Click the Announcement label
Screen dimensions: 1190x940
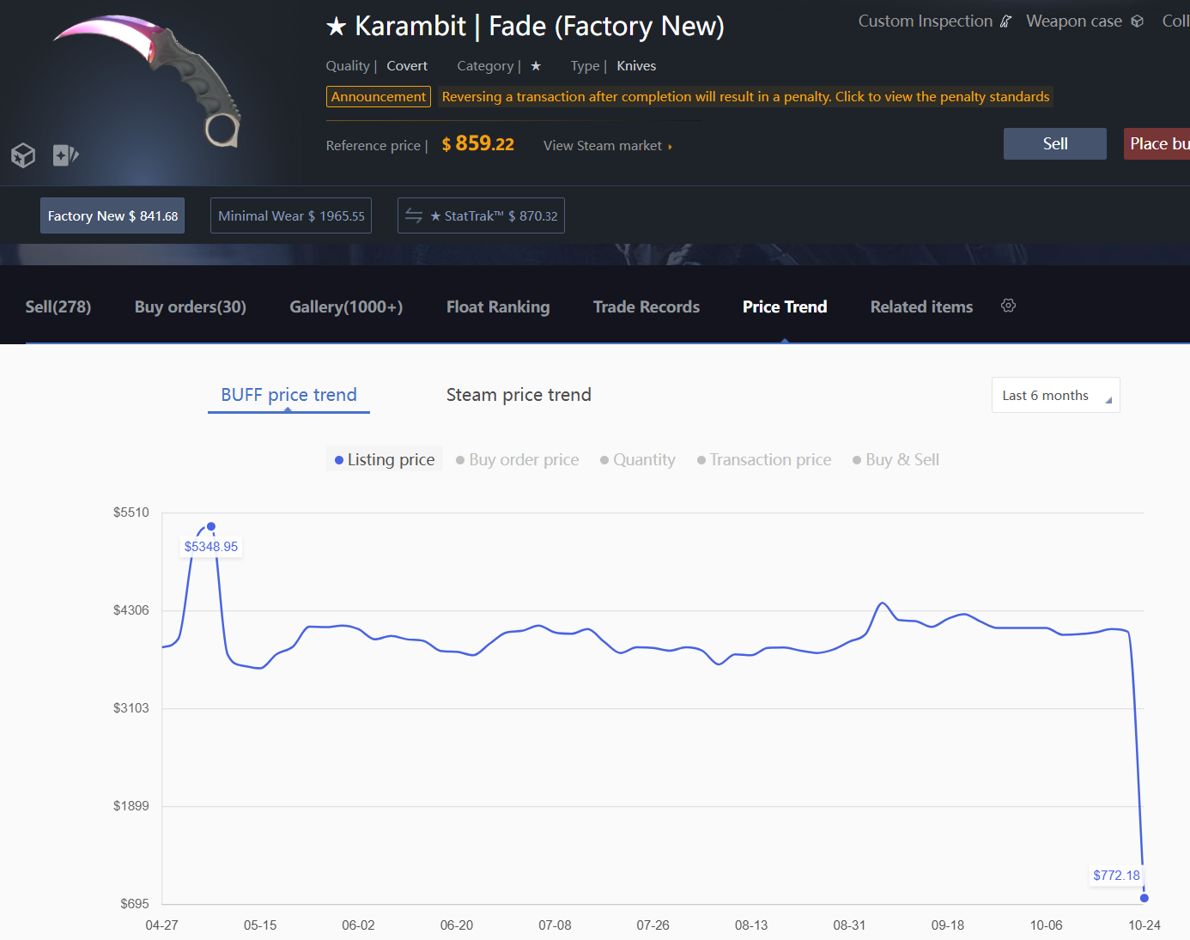click(x=379, y=97)
